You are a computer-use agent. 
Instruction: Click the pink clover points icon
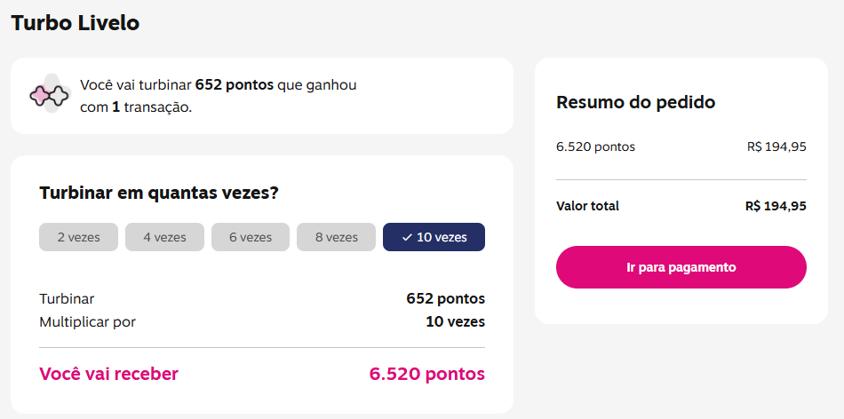point(50,95)
